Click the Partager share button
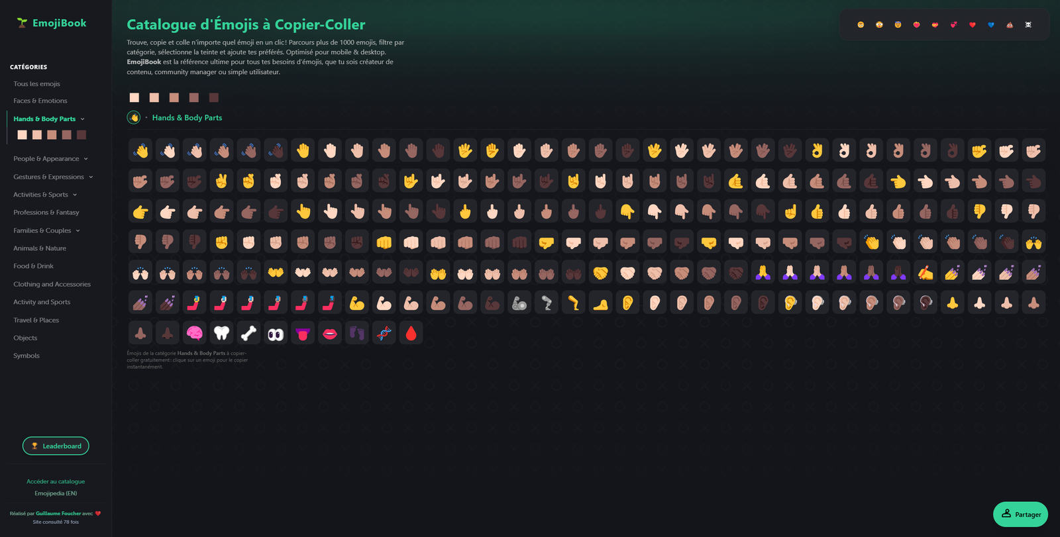Viewport: 1060px width, 537px height. click(x=1020, y=514)
